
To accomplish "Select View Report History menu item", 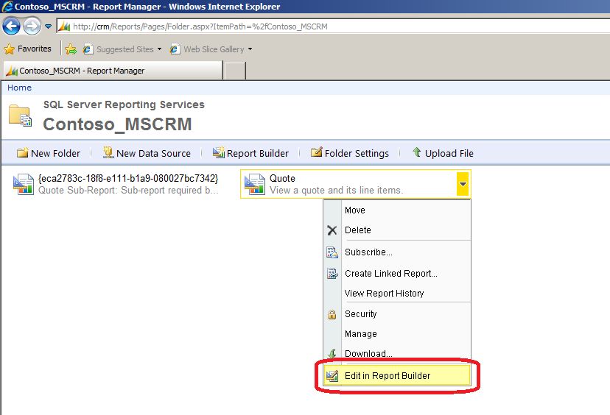I will tap(397, 294).
